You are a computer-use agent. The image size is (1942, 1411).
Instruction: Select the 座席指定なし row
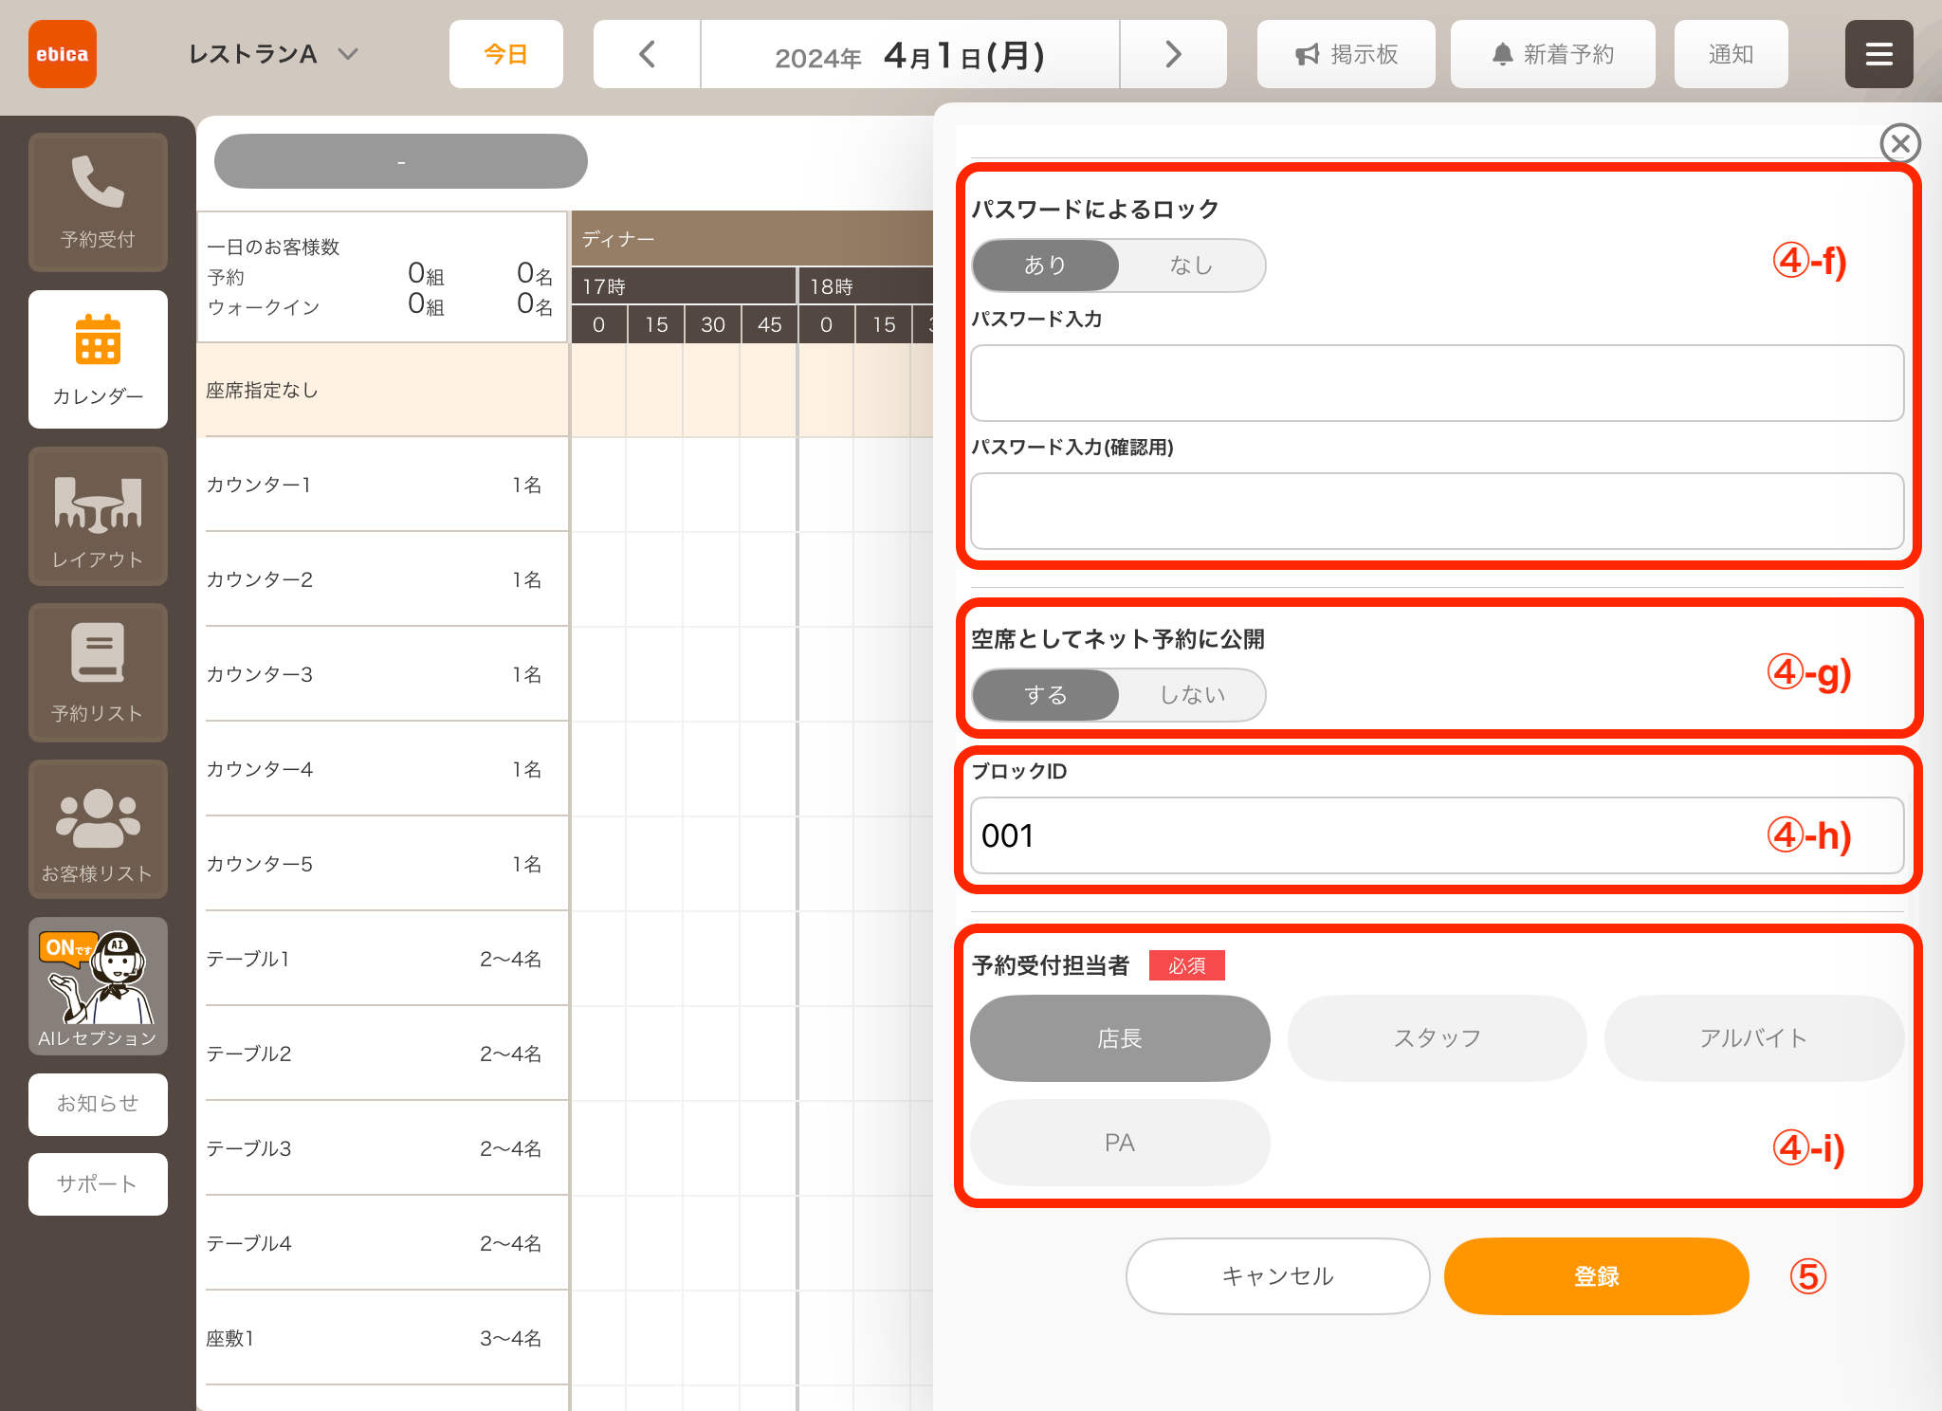click(x=382, y=390)
